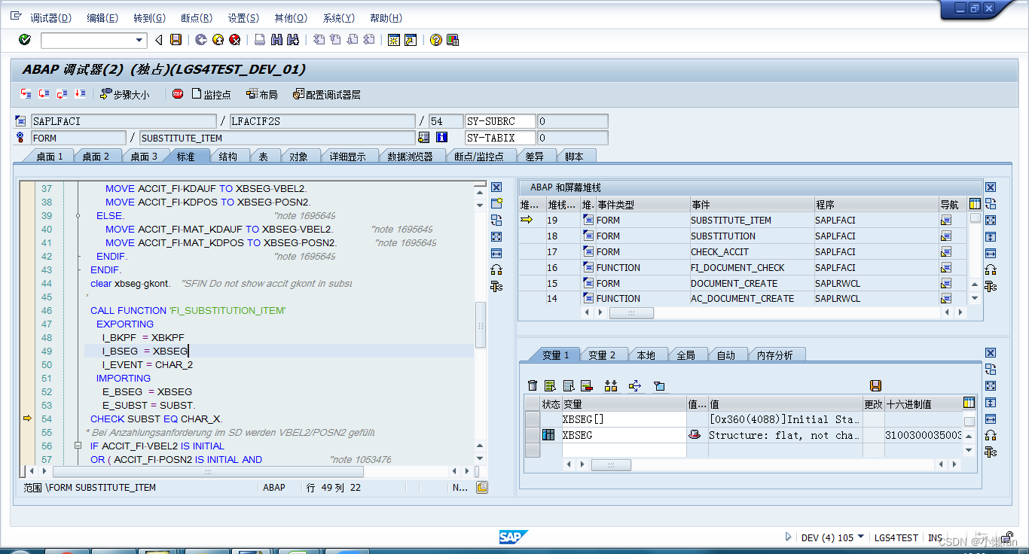Click the 配置调试器层 button
1029x554 pixels.
(327, 94)
